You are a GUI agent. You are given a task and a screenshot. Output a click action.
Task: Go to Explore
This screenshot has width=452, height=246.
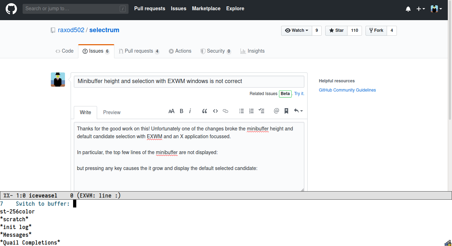(235, 8)
